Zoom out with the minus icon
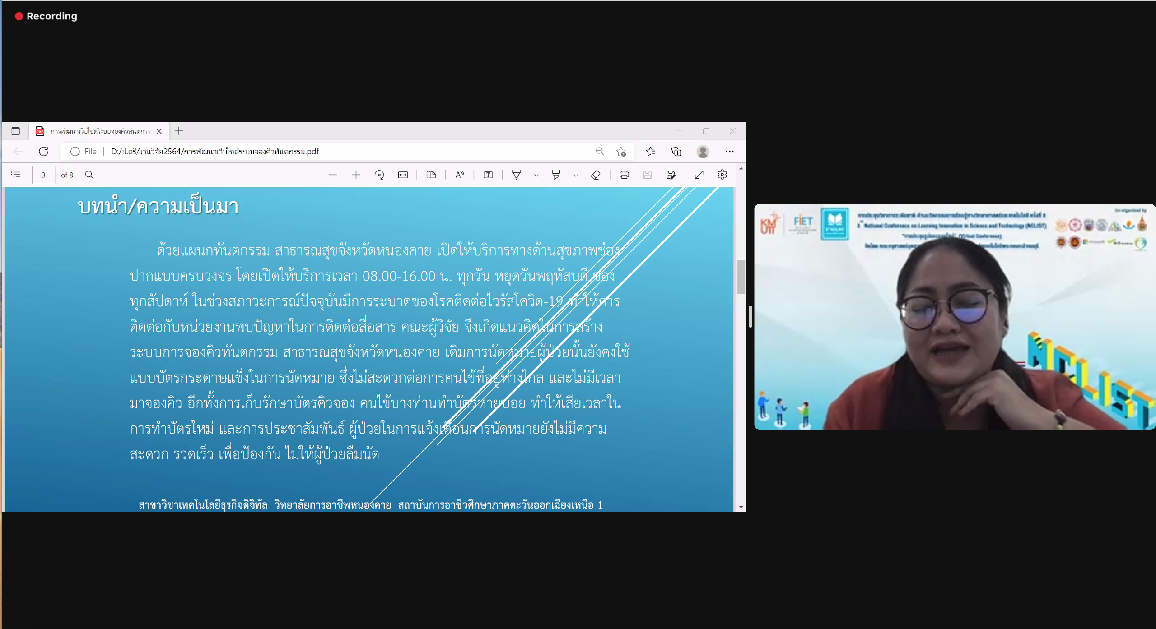1156x629 pixels. click(333, 175)
